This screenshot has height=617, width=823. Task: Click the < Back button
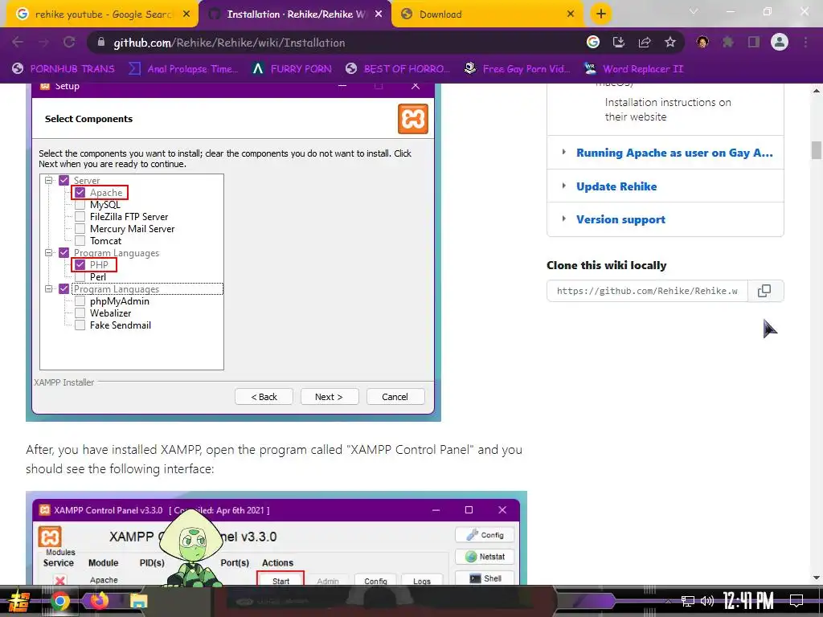pyautogui.click(x=264, y=397)
